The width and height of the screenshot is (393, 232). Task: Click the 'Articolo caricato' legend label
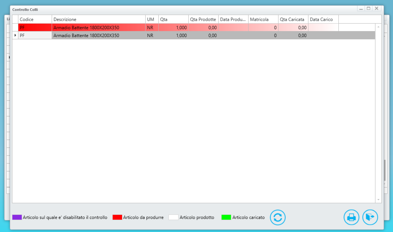pyautogui.click(x=249, y=217)
